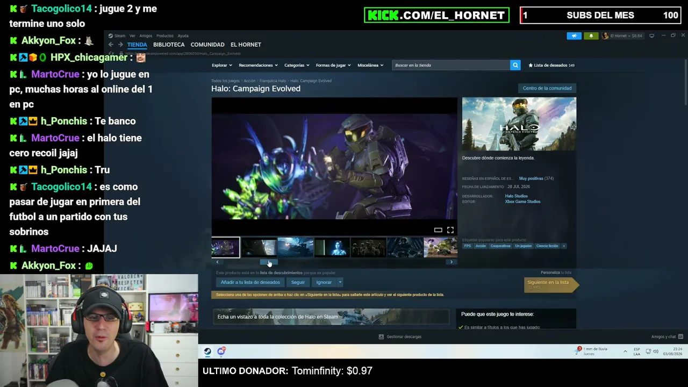Click the Personaliza tu lista link
Image resolution: width=688 pixels, height=387 pixels.
click(x=556, y=273)
